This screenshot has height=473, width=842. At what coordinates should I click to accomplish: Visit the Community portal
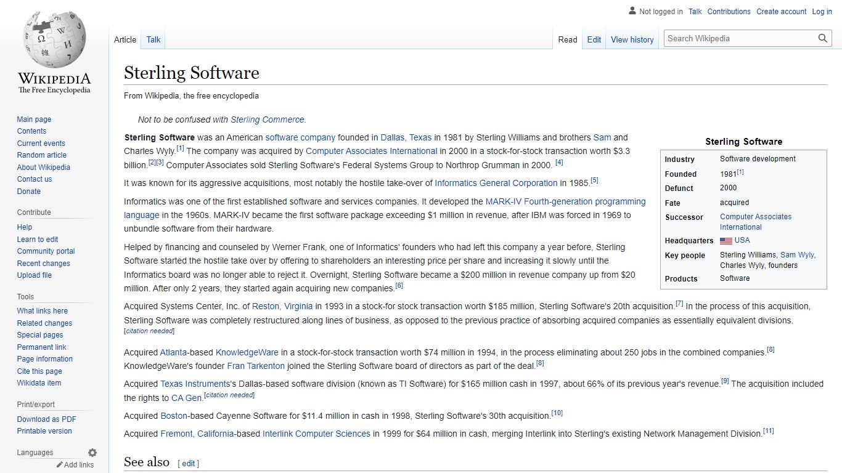pos(46,251)
